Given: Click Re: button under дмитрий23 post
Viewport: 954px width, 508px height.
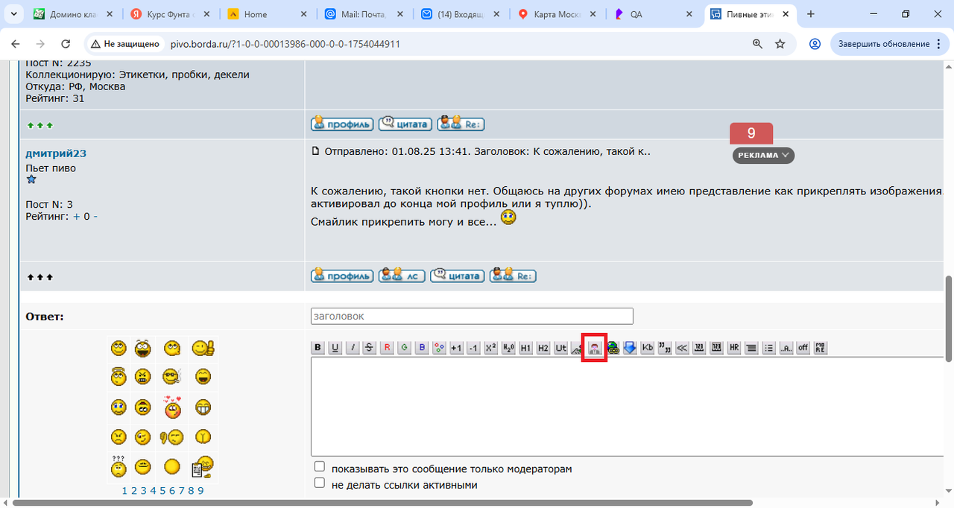Looking at the screenshot, I should coord(513,276).
